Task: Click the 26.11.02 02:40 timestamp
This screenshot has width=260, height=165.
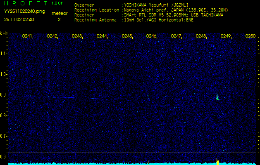Action: pyautogui.click(x=19, y=19)
